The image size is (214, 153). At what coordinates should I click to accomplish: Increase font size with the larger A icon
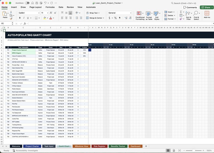51,13
